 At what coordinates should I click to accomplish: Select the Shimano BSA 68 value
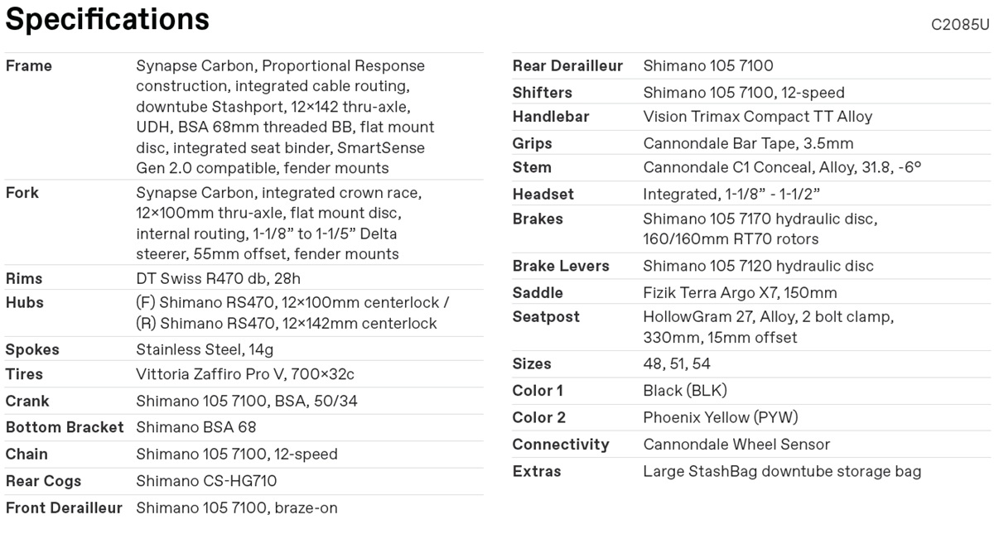pyautogui.click(x=196, y=428)
